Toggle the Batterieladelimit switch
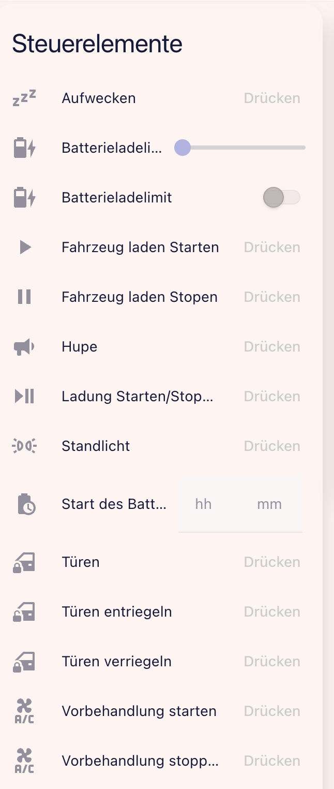334x789 pixels. tap(281, 198)
